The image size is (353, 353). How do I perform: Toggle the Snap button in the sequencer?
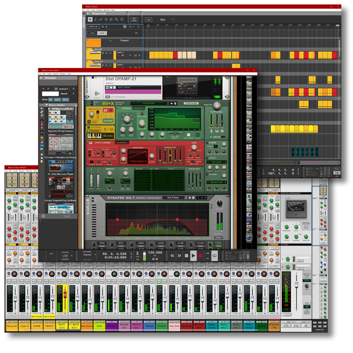tap(149, 20)
